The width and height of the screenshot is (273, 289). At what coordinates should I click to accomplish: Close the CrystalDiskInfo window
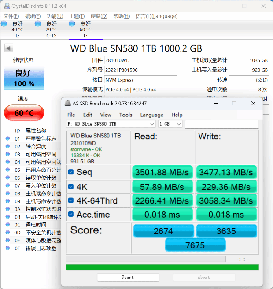coord(263,6)
